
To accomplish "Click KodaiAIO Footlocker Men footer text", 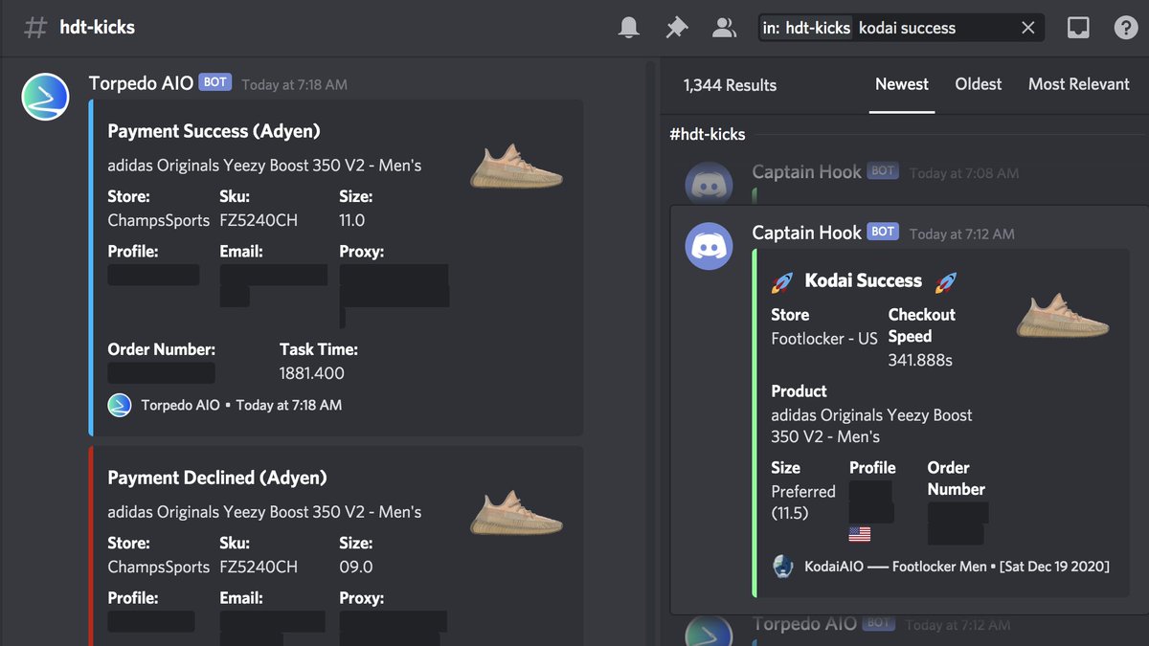I will 957,567.
